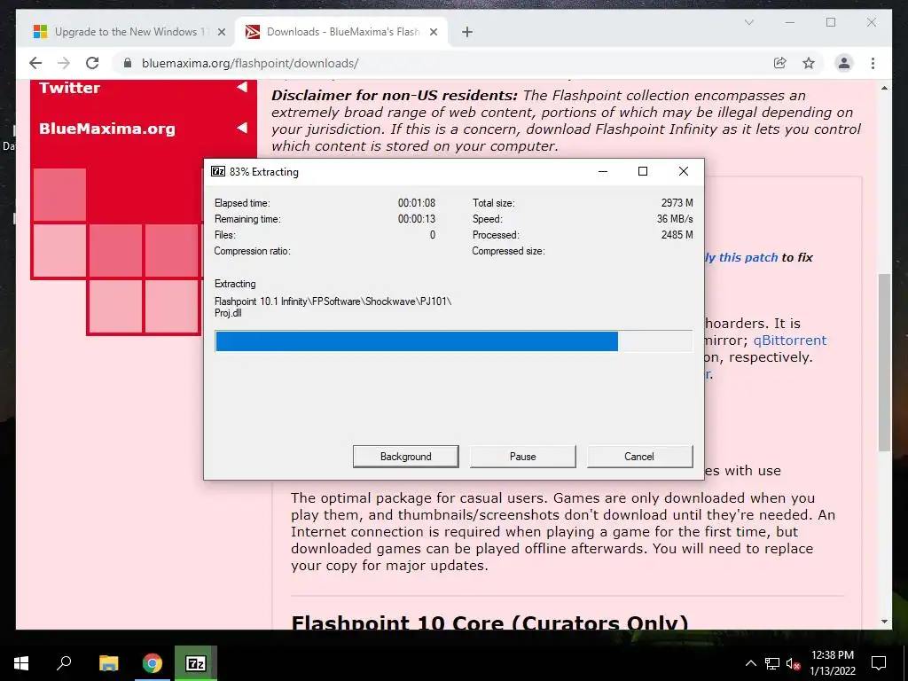Open the Windows Start menu
This screenshot has width=908, height=681.
(21, 663)
